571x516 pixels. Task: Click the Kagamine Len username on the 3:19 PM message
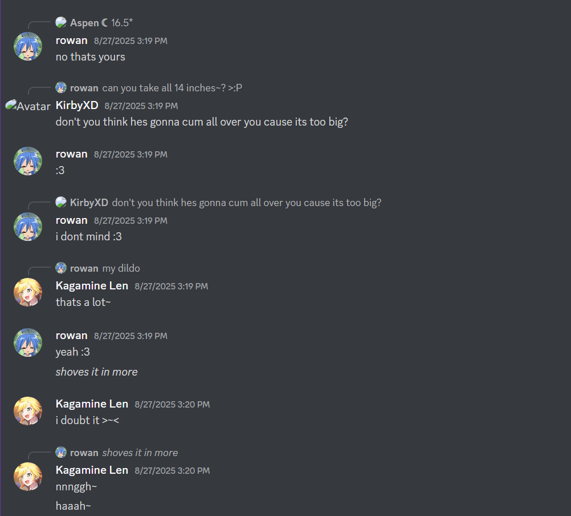pos(92,285)
